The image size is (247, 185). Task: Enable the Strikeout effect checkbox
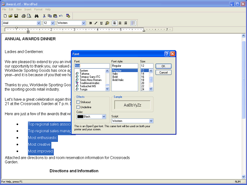click(78, 102)
